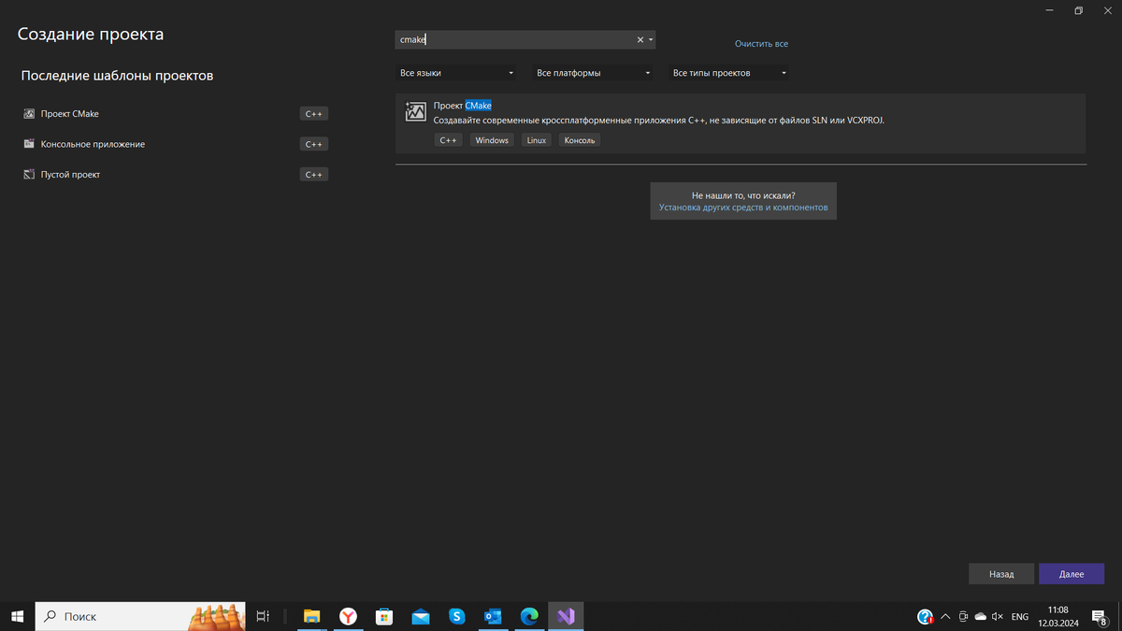
Task: Expand hidden system tray icons
Action: click(x=945, y=616)
